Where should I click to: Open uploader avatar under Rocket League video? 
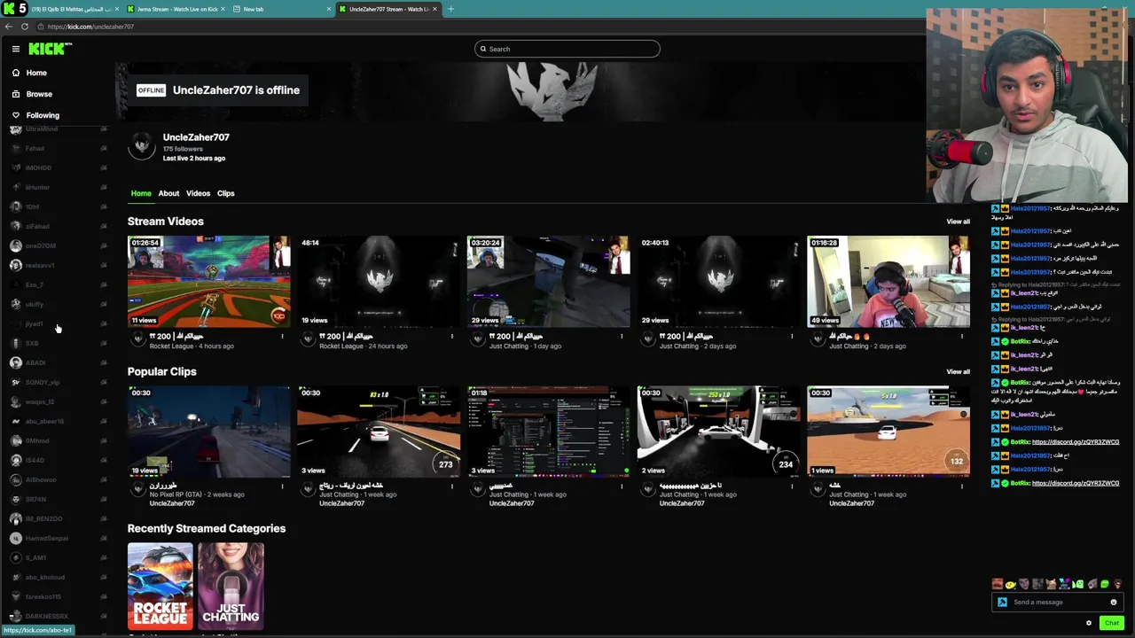pos(137,339)
